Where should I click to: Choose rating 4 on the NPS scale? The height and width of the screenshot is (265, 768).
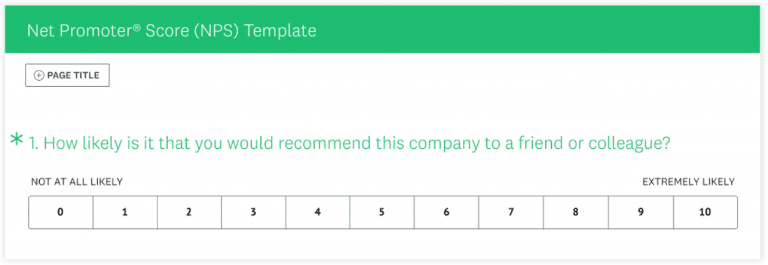(318, 212)
